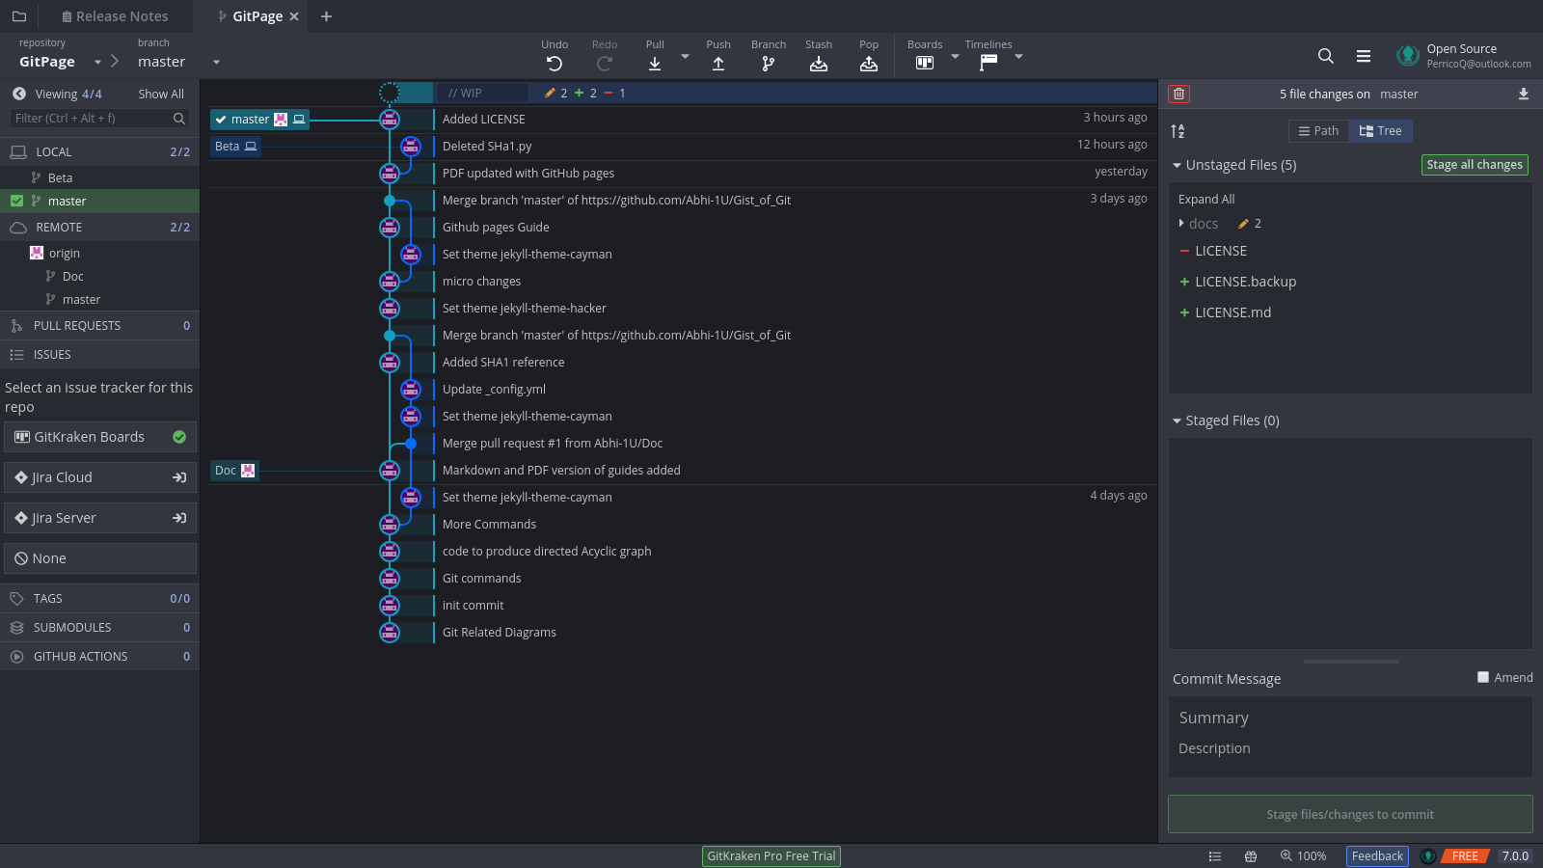This screenshot has width=1543, height=868.
Task: Discard all changes with trash icon
Action: pos(1178,94)
